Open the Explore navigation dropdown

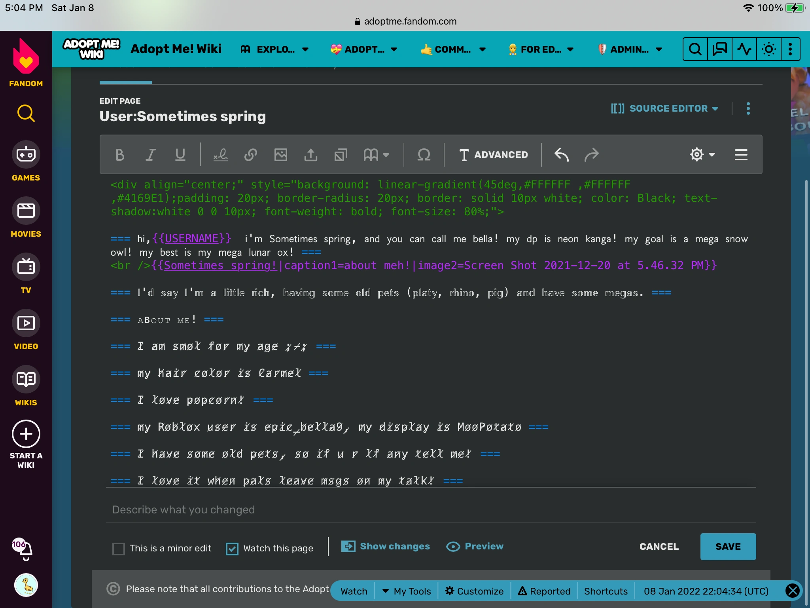(275, 49)
